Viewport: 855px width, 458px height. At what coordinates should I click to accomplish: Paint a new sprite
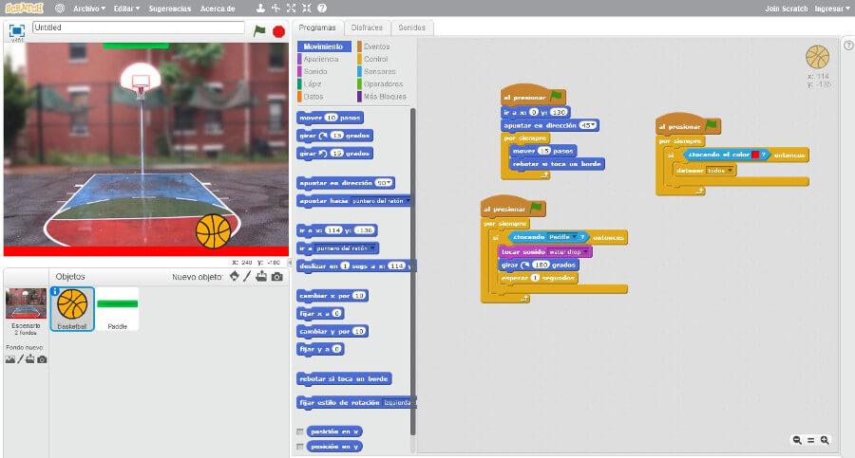coord(247,276)
